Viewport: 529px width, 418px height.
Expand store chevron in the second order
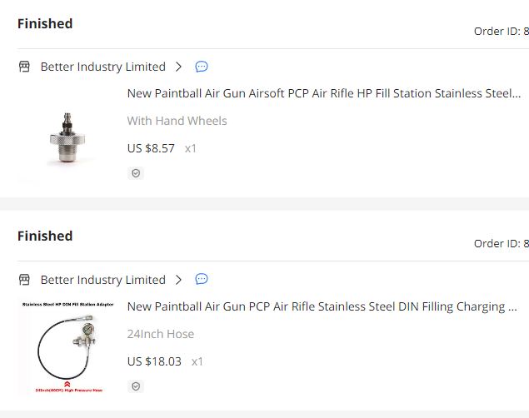tap(178, 280)
